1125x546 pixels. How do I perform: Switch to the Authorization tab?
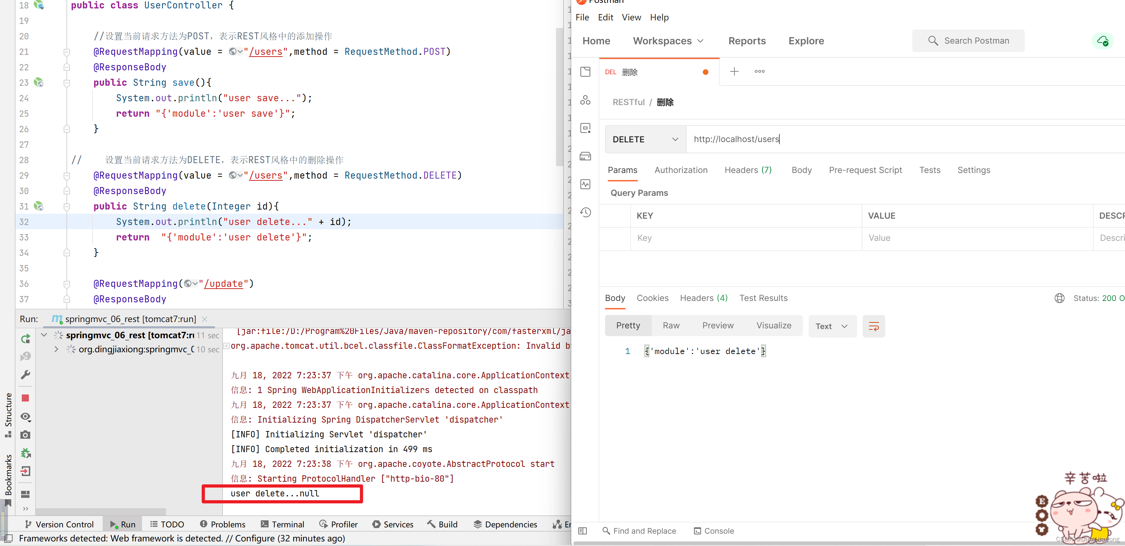681,170
